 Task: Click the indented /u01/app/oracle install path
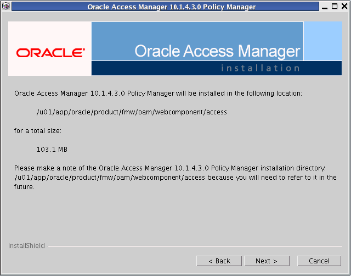pos(132,112)
